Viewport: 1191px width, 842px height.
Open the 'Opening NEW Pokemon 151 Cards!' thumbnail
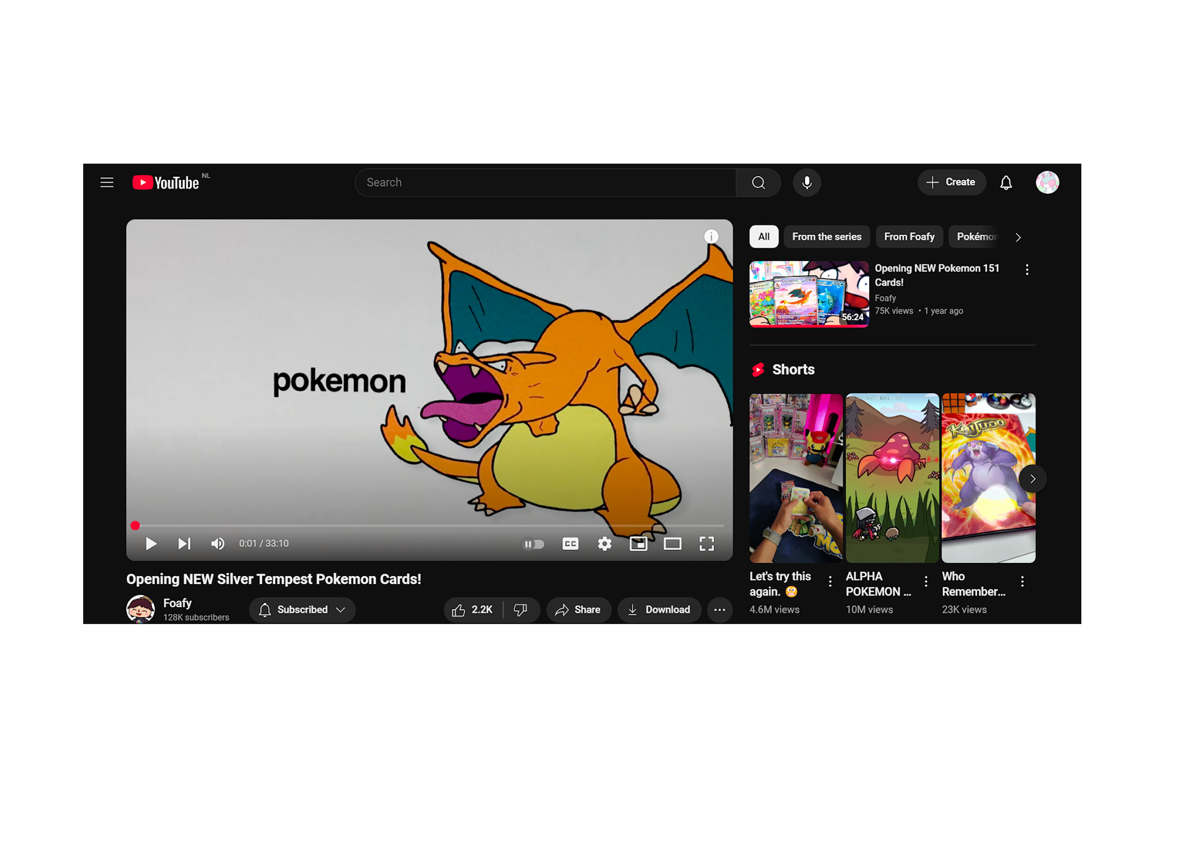point(809,294)
